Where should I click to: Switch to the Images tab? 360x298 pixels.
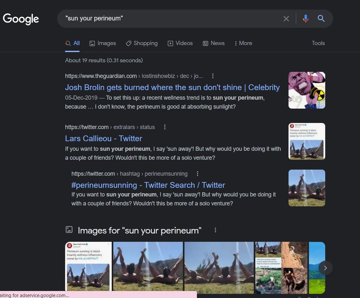coord(102,43)
